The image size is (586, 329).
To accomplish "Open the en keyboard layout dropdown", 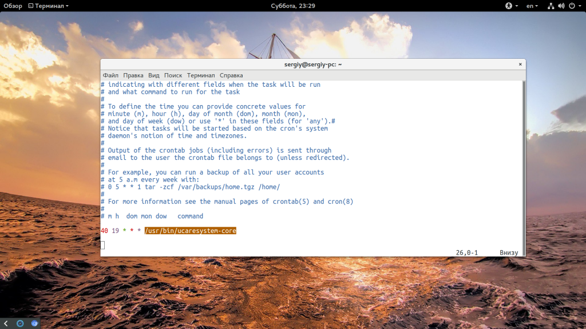I will 532,6.
